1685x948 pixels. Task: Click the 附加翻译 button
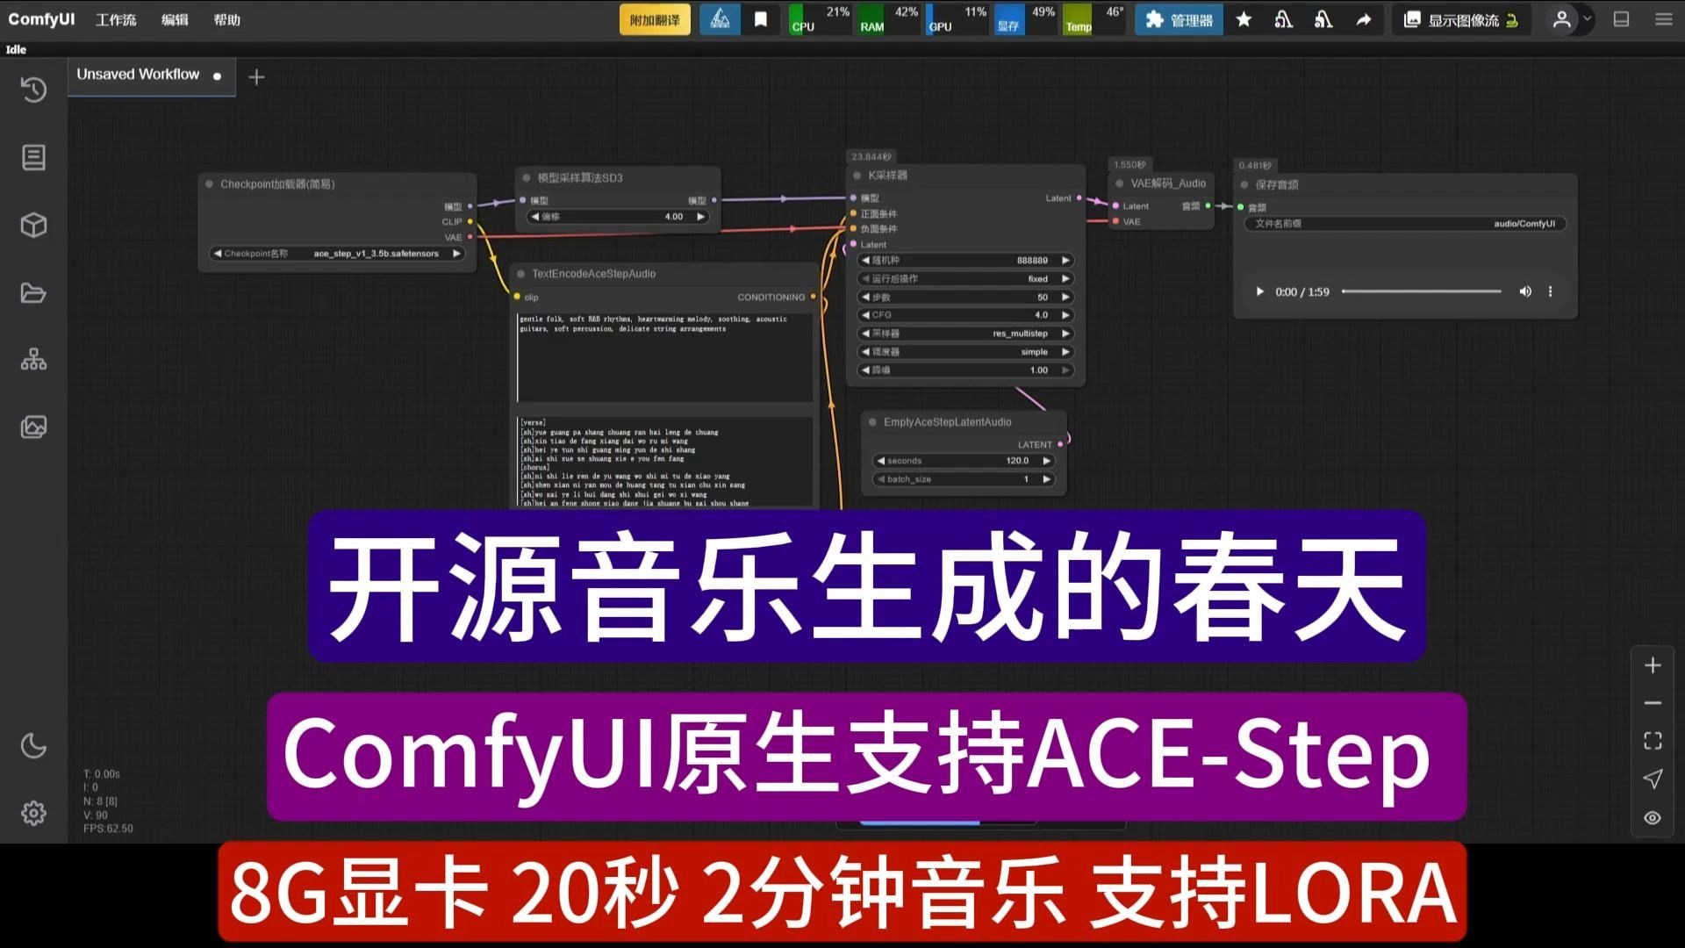655,19
